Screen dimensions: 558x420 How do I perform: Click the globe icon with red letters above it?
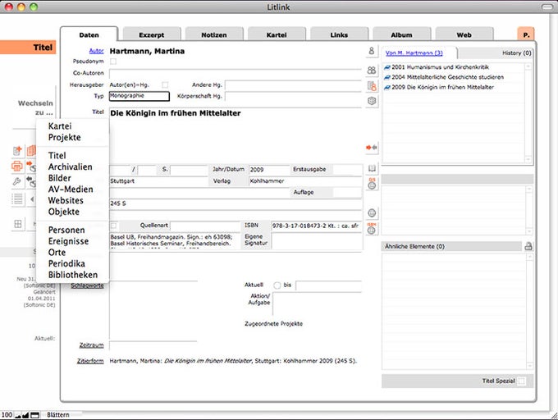coord(372,184)
